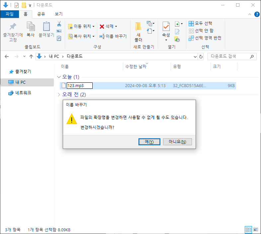Sort by the 유형 column header
This screenshot has width=261, height=234.
[177, 67]
